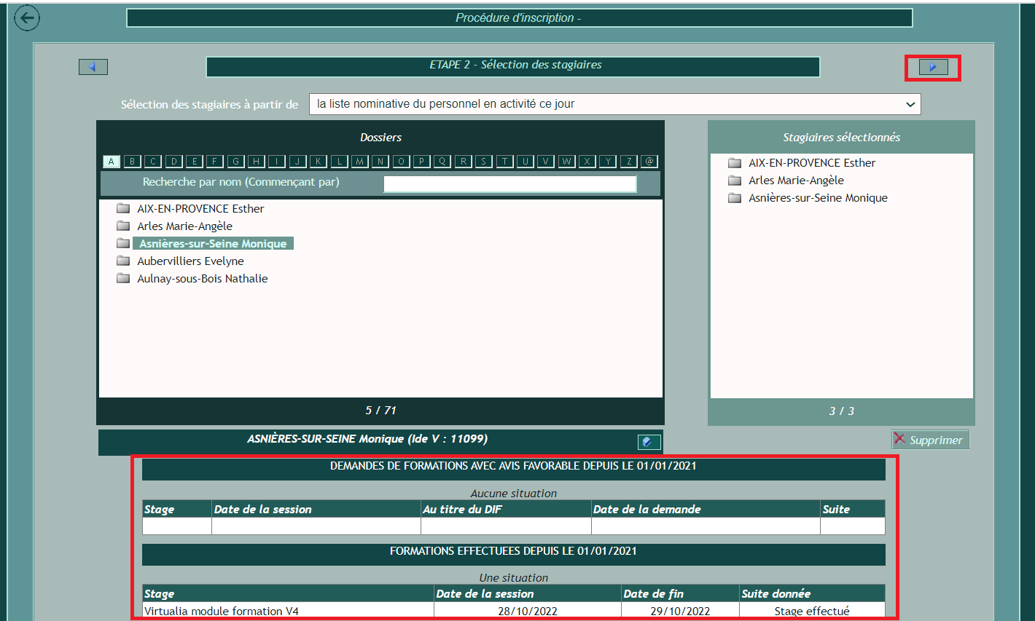Go to previous step with left arrow
Viewport: 1035px width, 621px height.
pos(93,67)
